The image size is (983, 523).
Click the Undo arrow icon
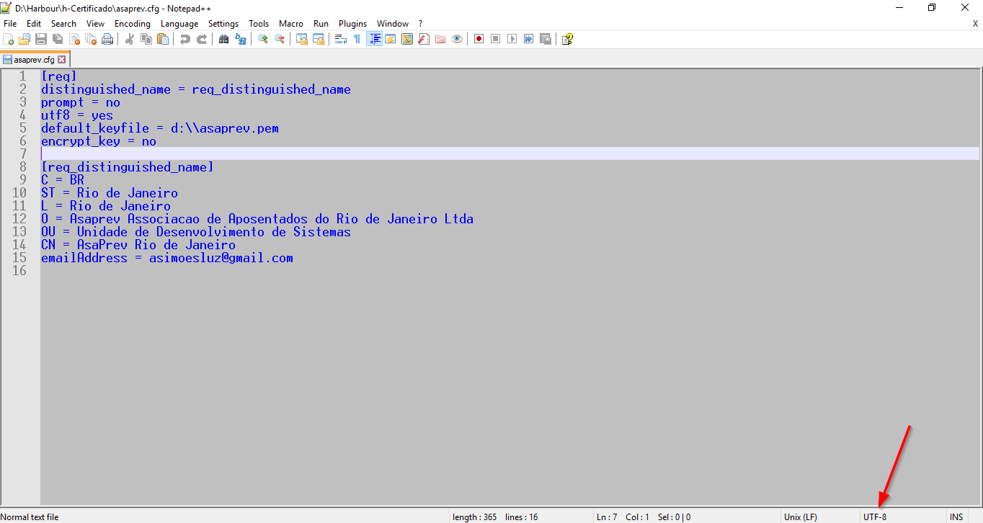pos(185,39)
